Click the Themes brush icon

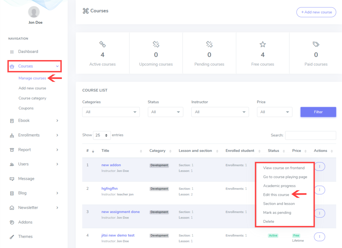[x=12, y=237]
